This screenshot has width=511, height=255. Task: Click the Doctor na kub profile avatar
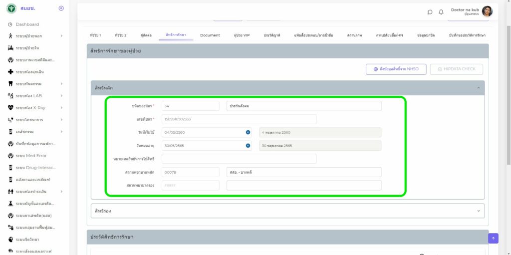487,11
